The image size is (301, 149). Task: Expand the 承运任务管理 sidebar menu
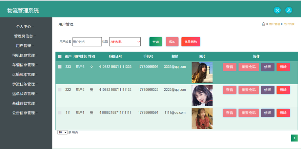[25, 84]
